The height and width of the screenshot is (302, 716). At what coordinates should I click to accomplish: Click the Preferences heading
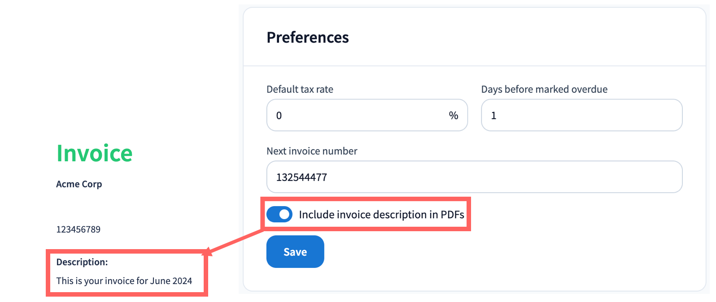click(308, 38)
